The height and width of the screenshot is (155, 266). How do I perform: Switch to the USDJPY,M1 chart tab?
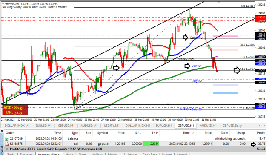[112, 126]
